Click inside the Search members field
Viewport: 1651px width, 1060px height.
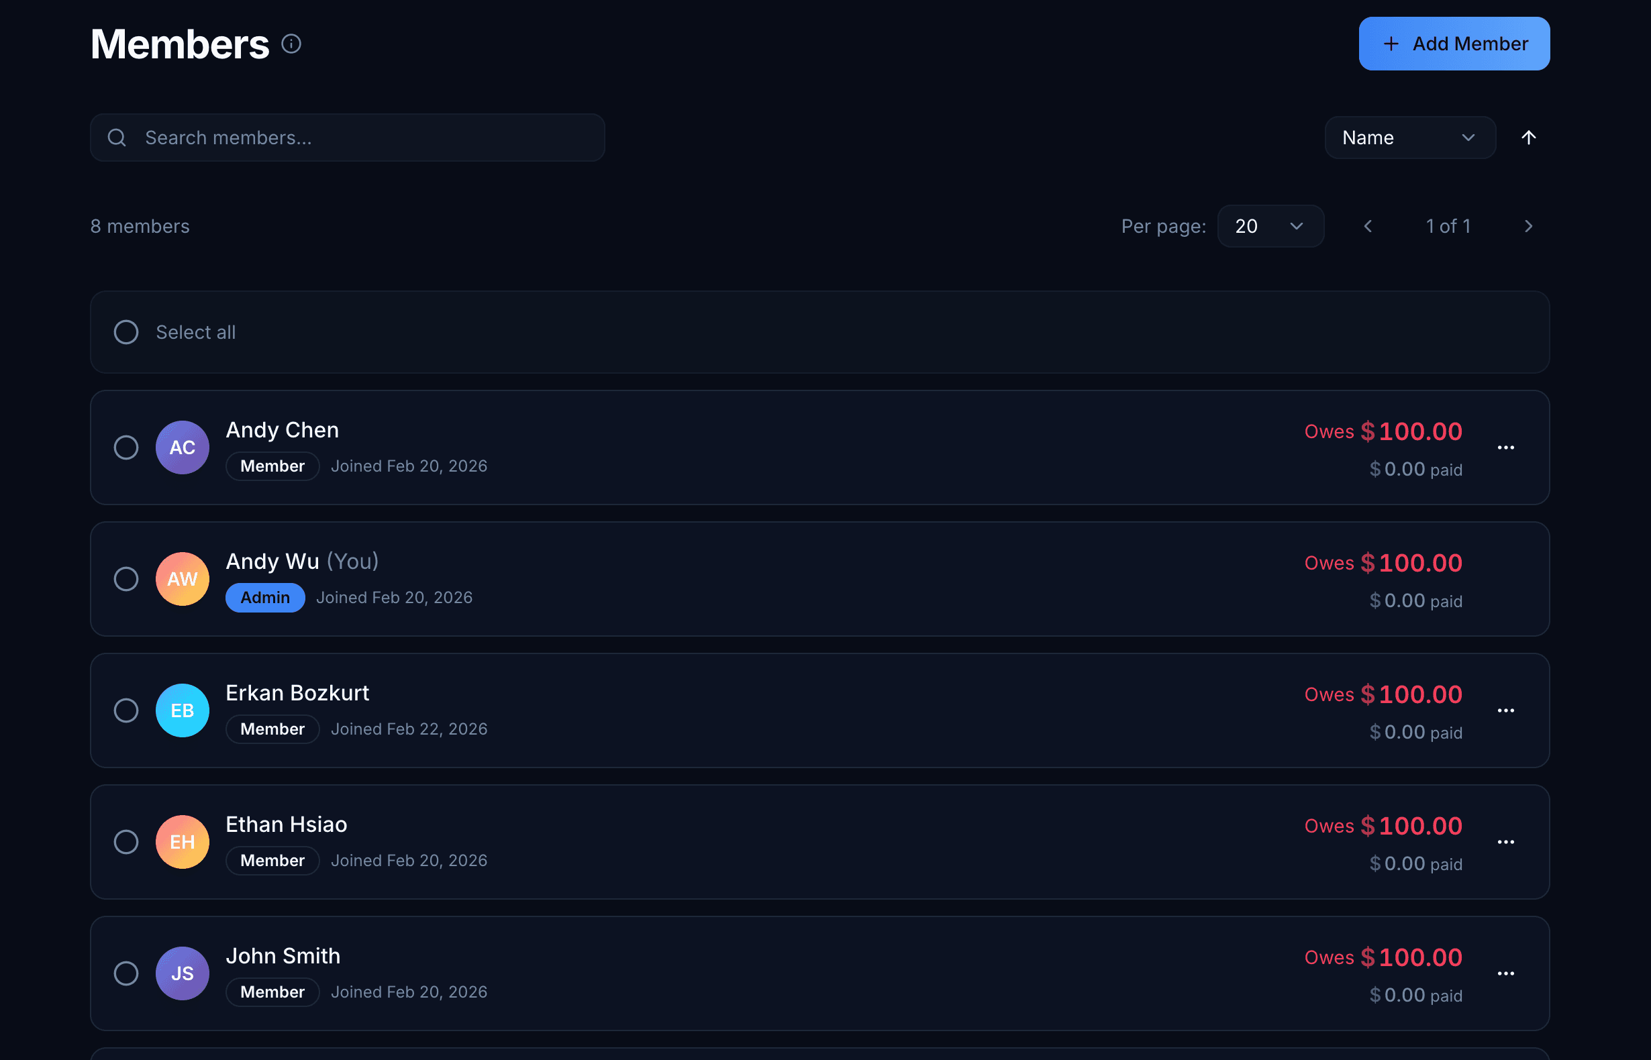(x=344, y=138)
